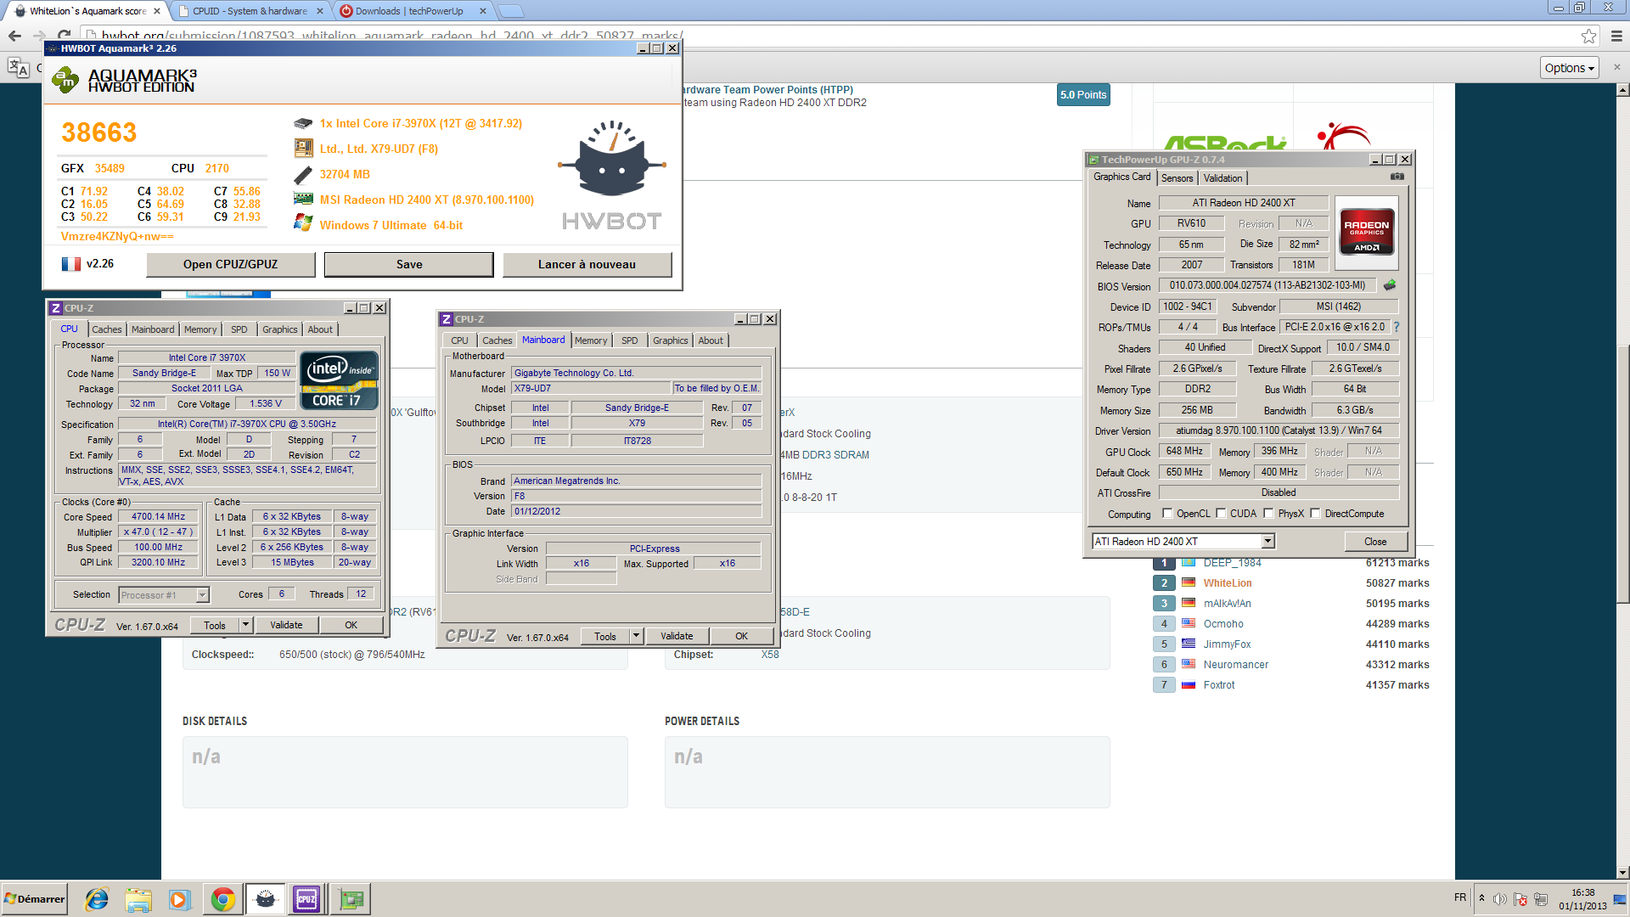
Task: Click the motherboard icon beside X79-UD7
Action: 303,149
